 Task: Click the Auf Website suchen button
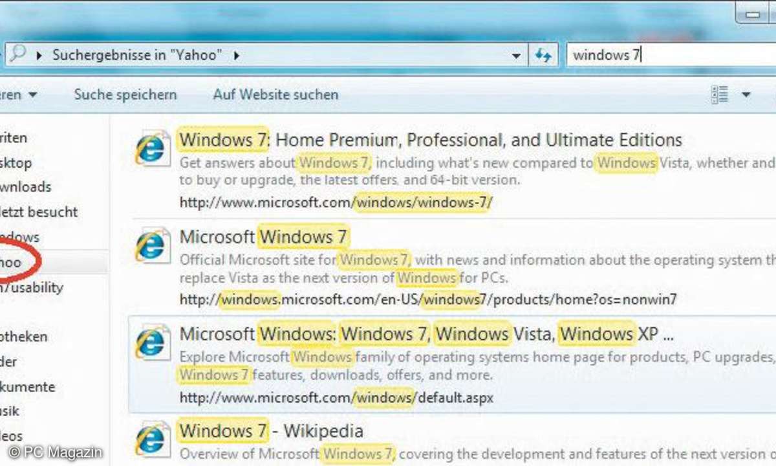click(275, 94)
